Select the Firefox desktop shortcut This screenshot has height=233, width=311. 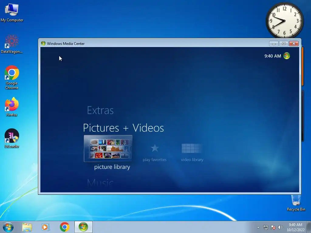coord(12,107)
